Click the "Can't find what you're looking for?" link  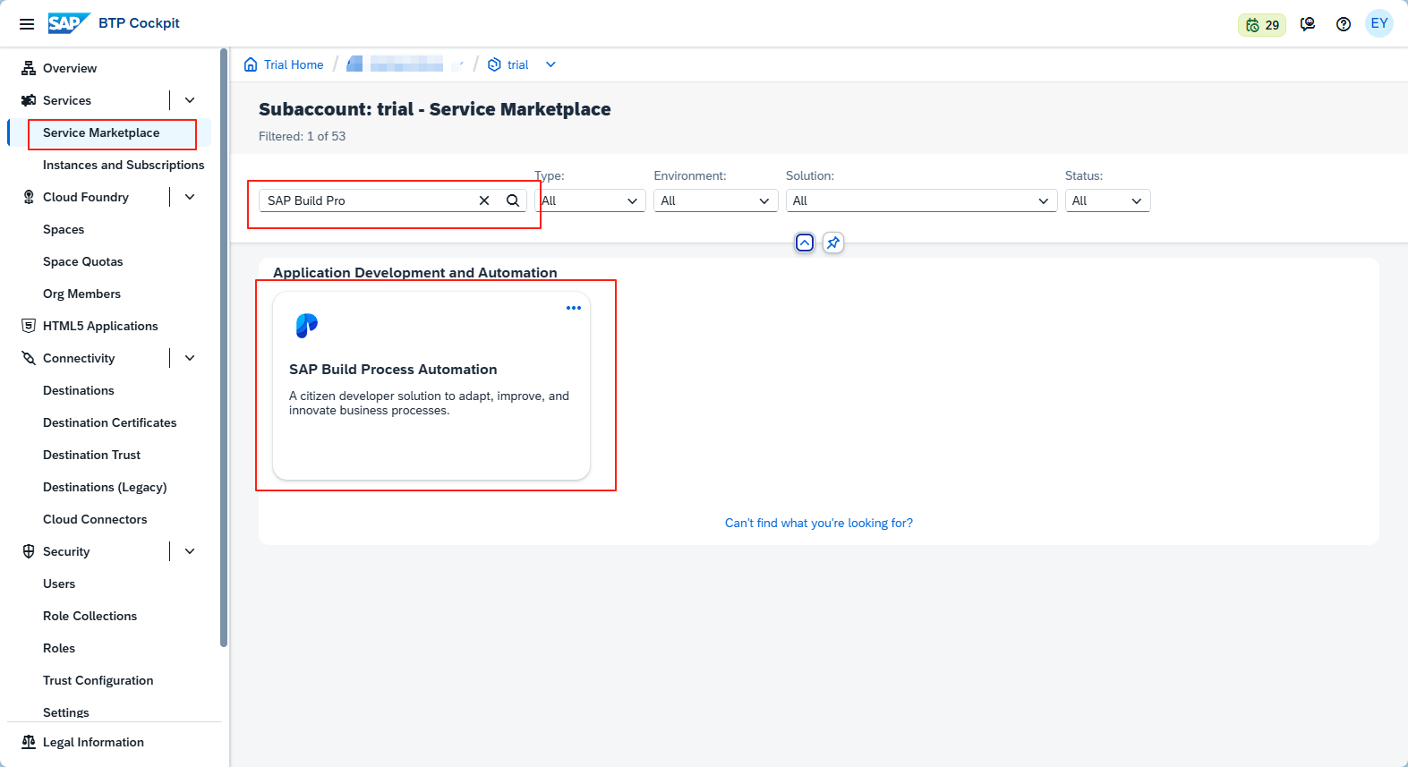point(818,523)
